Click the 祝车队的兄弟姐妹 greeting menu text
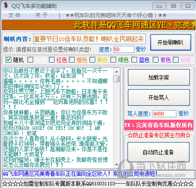The height and width of the screenshot is (188, 196). click(x=116, y=15)
